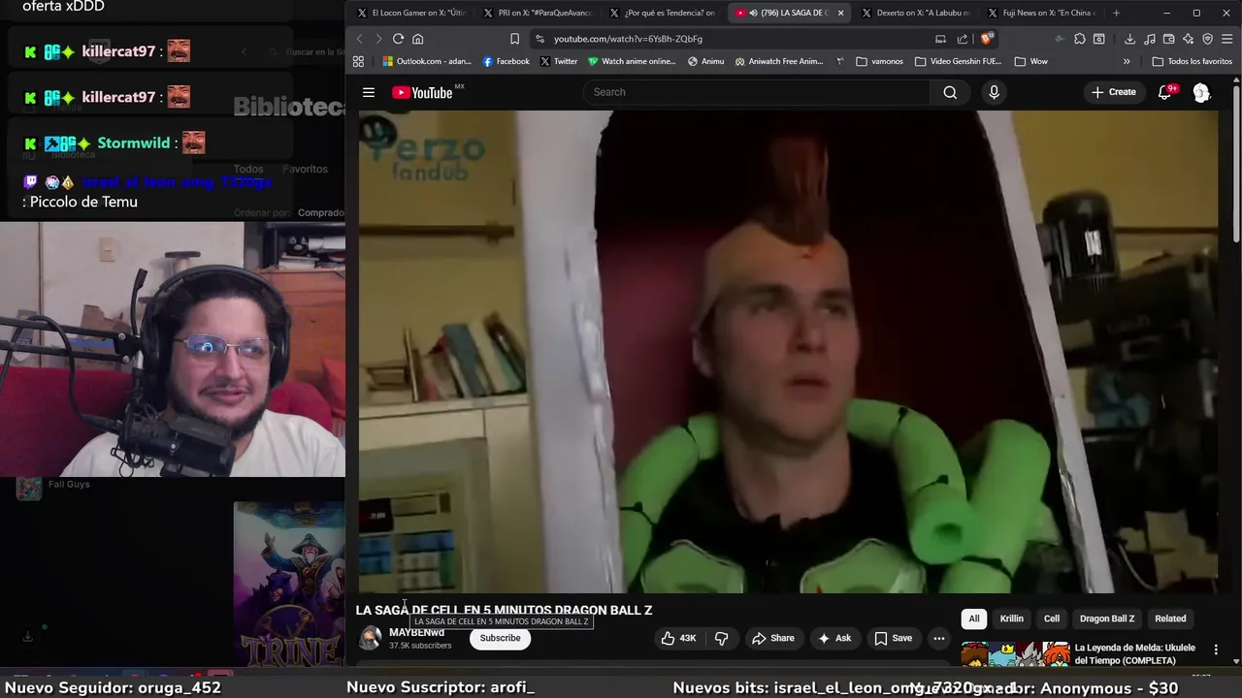Reload the page in the browser

click(x=398, y=39)
